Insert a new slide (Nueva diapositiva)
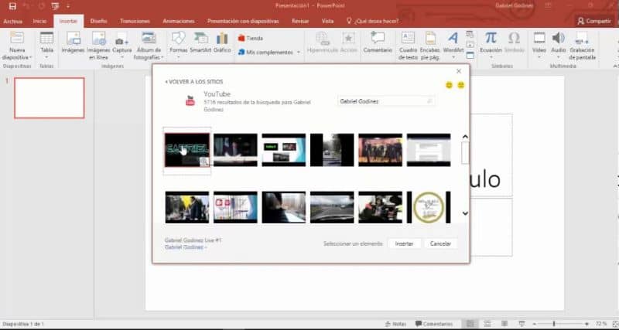 (17, 46)
